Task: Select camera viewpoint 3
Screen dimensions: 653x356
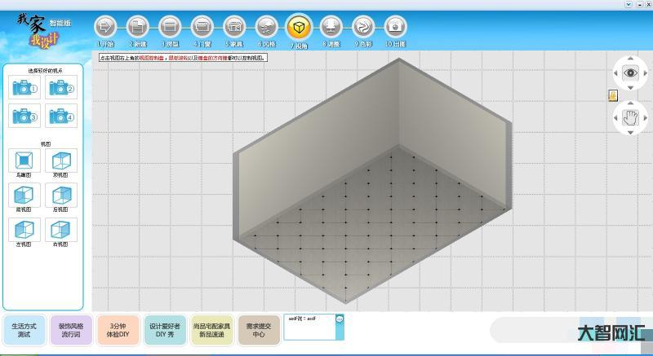Action: 24,116
